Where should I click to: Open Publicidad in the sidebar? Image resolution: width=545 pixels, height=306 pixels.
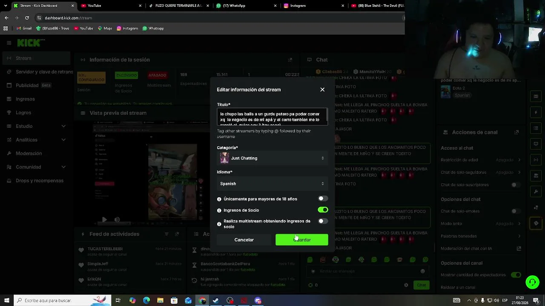tap(36, 85)
